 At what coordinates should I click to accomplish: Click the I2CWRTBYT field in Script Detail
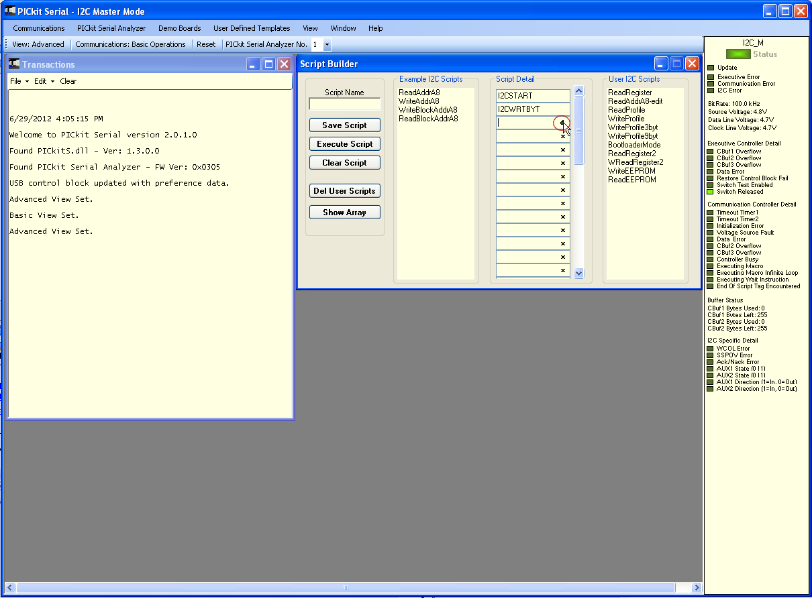click(534, 109)
